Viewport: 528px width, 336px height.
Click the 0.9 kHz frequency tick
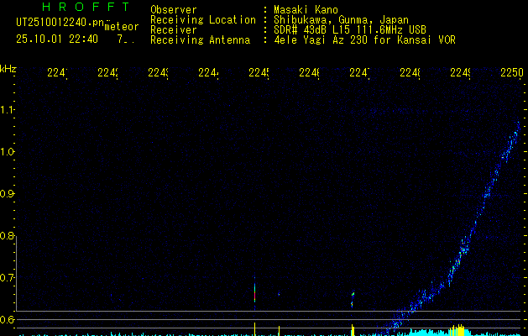click(8, 193)
